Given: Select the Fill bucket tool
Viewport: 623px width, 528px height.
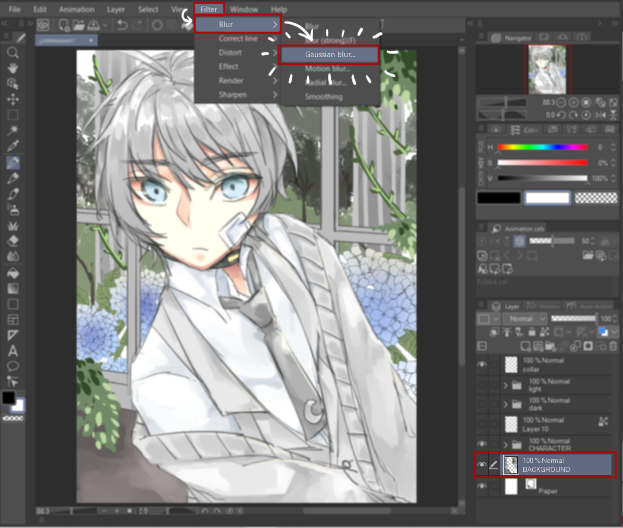Looking at the screenshot, I should pyautogui.click(x=13, y=273).
